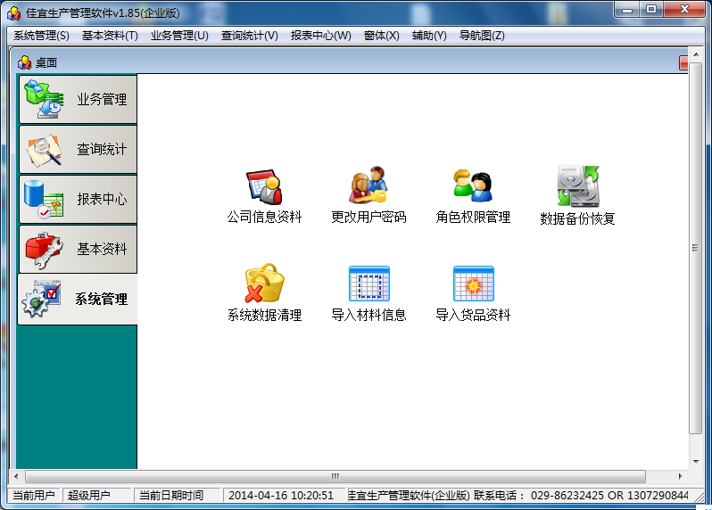Open the 窗体(X) menu
The width and height of the screenshot is (712, 510).
click(382, 36)
